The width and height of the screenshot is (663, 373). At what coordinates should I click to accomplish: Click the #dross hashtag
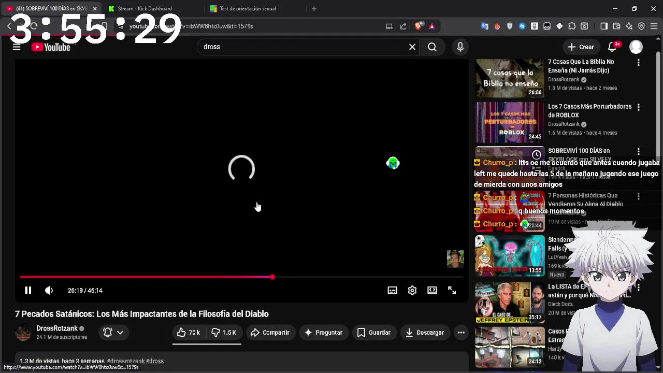point(155,361)
